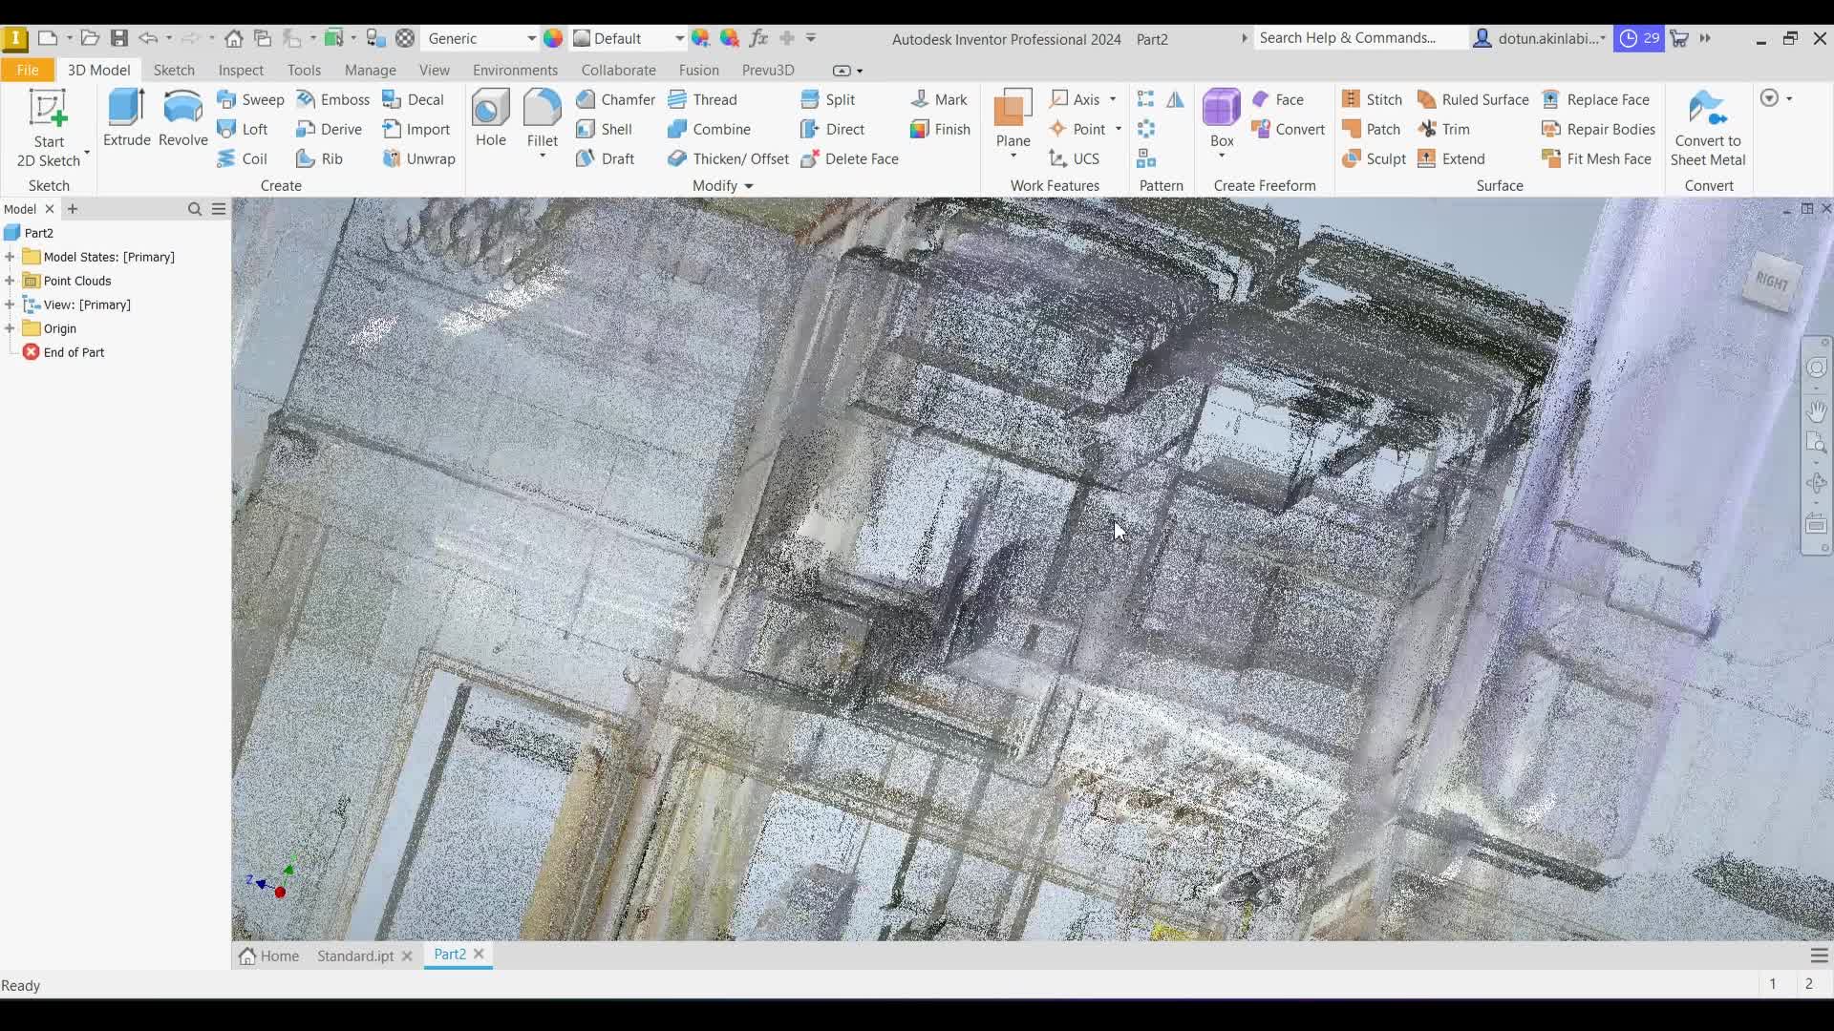Viewport: 1834px width, 1031px height.
Task: Toggle the Pan tool in navigation bar
Action: pyautogui.click(x=1818, y=412)
